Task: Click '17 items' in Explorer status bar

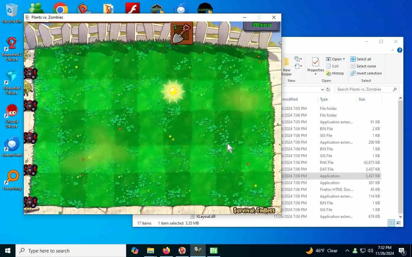Action: coord(144,223)
